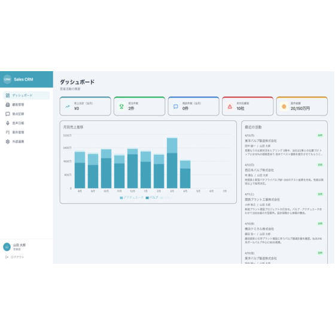The height and width of the screenshot is (335, 335).
Task: Select the 案件管理 board icon
Action: [x=8, y=132]
